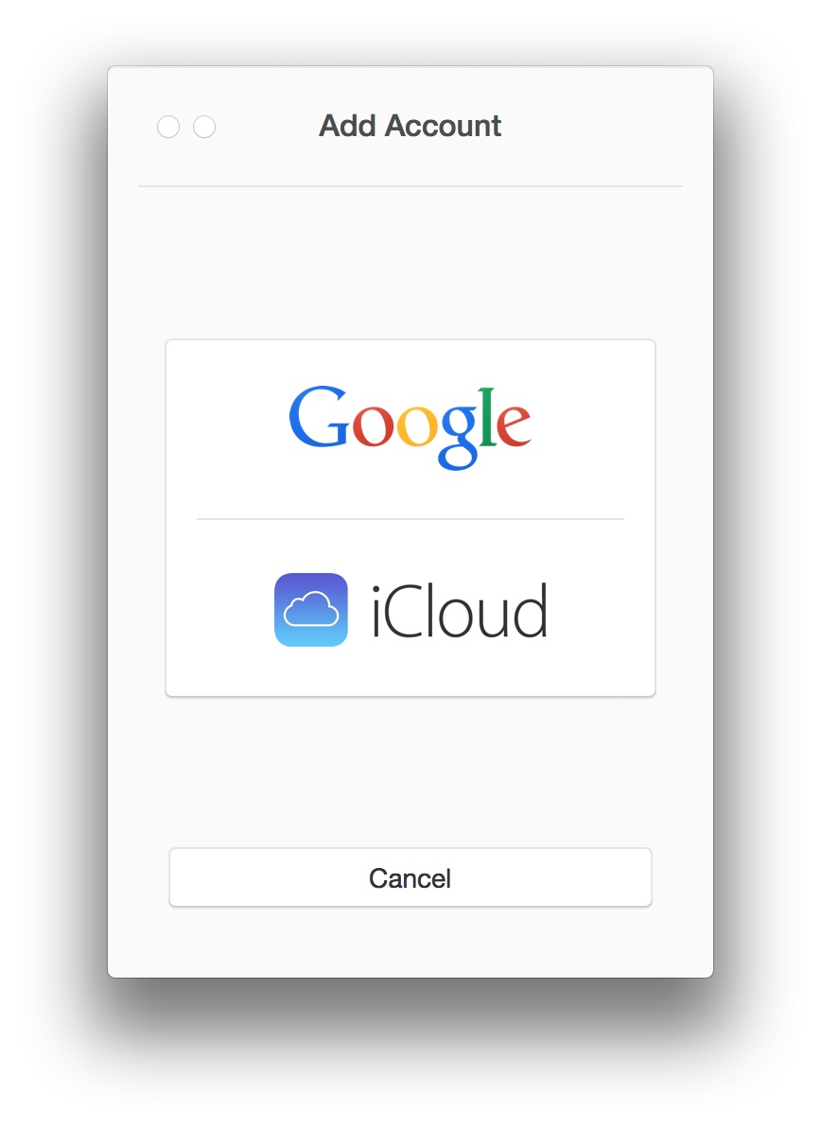Screen dimensions: 821x1127
Task: Click the lowercase i in iCloud wordmark
Action: point(377,612)
